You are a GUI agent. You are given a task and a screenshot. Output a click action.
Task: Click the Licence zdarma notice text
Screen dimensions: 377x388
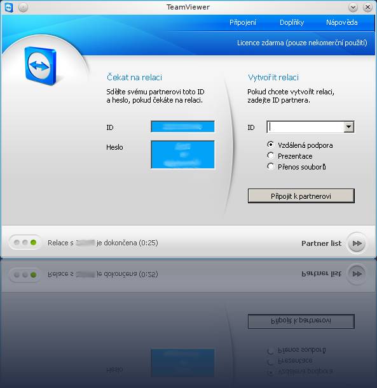tap(302, 43)
